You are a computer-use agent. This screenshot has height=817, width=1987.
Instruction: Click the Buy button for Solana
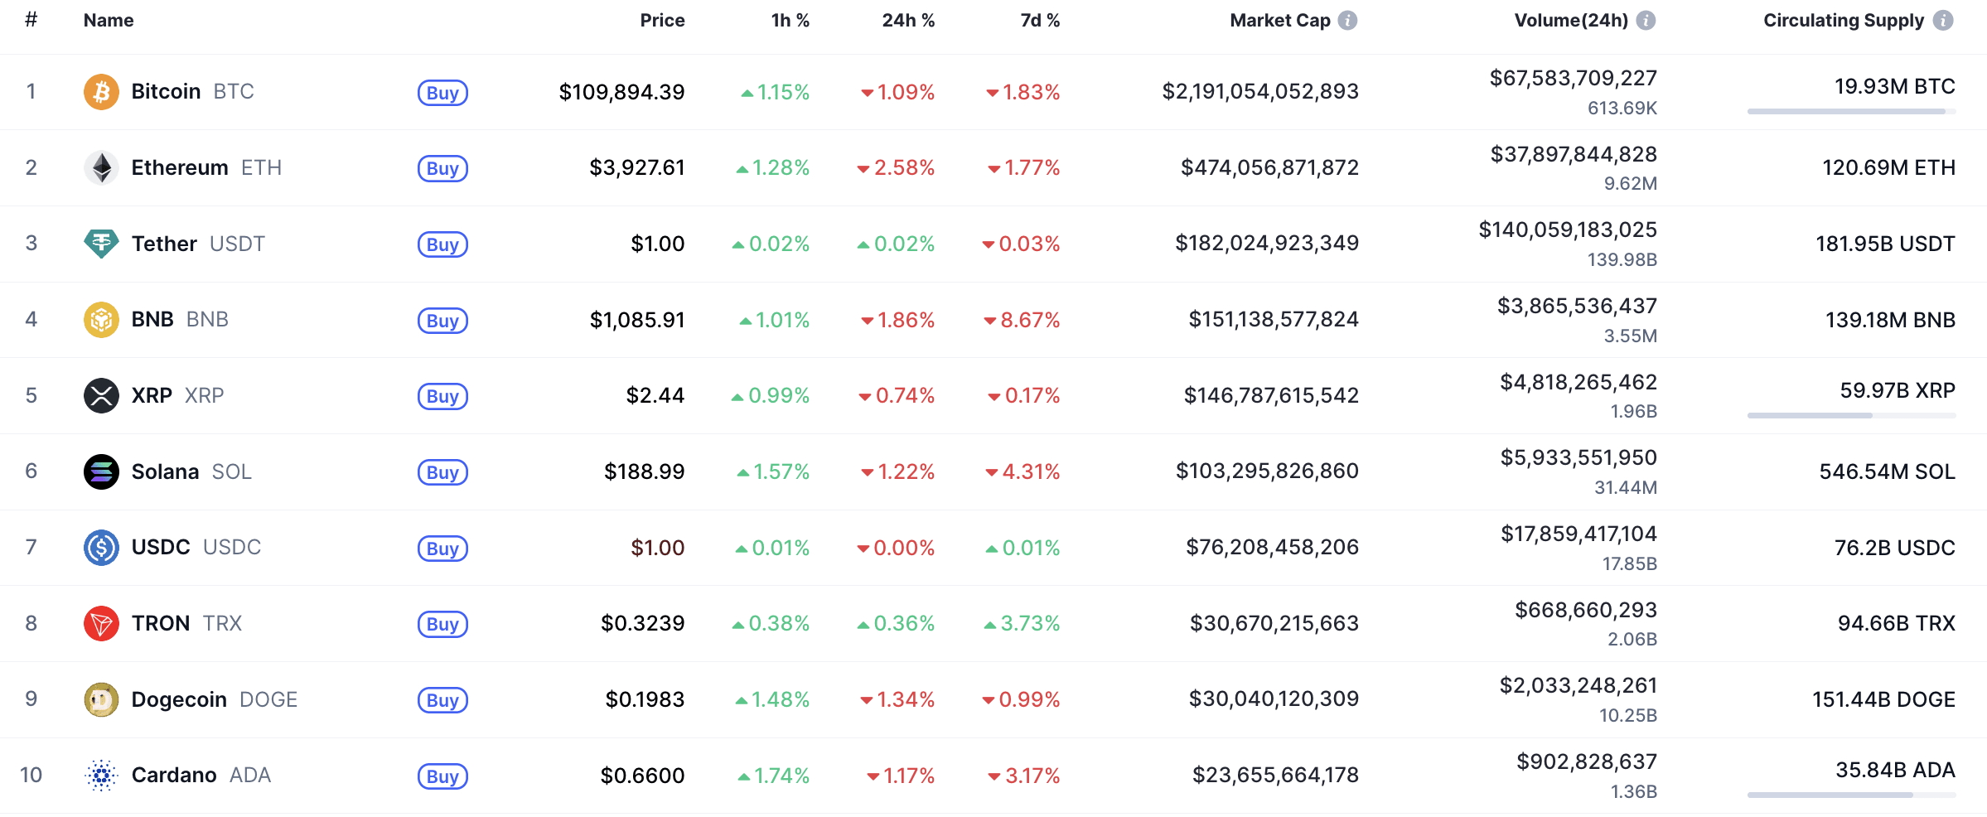[442, 472]
